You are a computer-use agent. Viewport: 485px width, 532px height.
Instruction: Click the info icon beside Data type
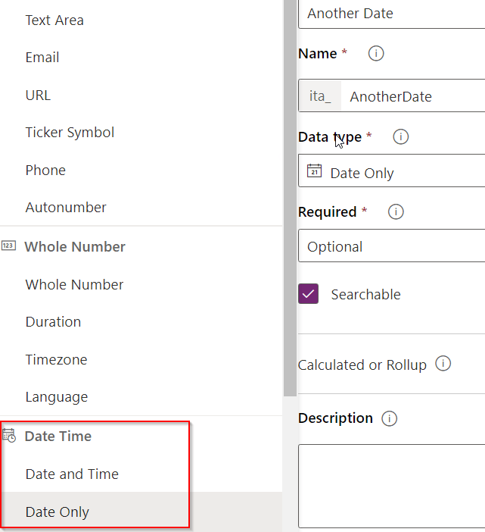tap(401, 137)
